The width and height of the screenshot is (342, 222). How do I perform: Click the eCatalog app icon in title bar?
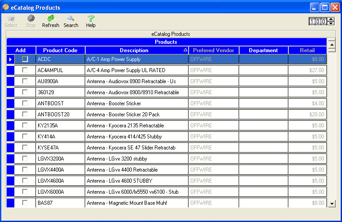6,7
